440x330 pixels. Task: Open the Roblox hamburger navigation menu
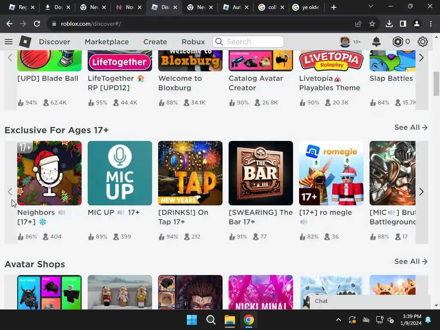pyautogui.click(x=9, y=42)
